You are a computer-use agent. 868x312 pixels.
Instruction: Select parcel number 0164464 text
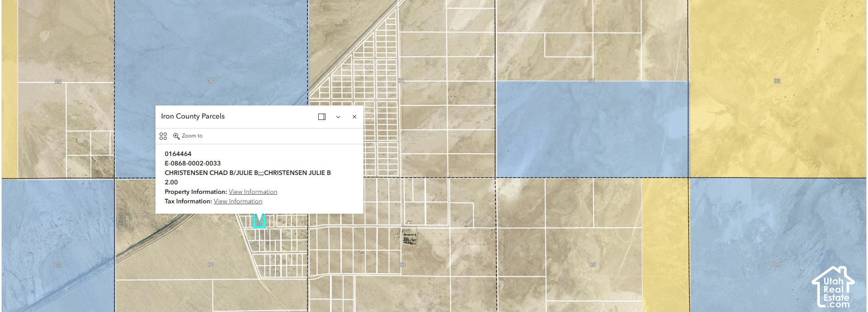click(x=178, y=154)
